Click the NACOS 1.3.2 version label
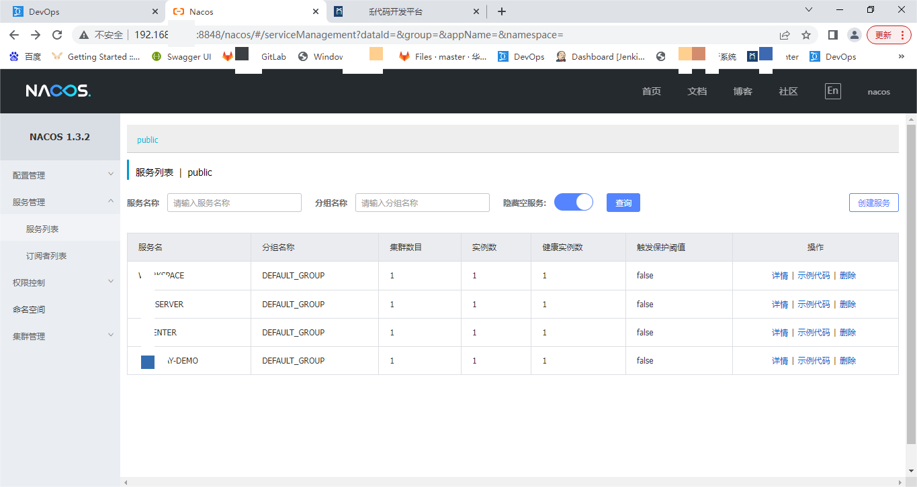Screen dimensions: 917x487 (x=60, y=137)
